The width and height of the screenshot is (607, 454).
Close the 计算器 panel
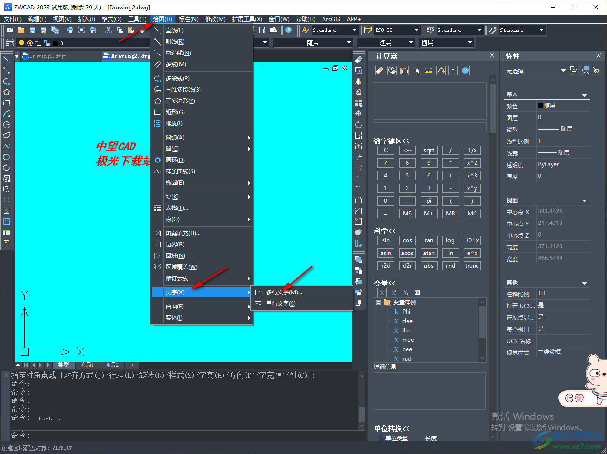coord(492,55)
